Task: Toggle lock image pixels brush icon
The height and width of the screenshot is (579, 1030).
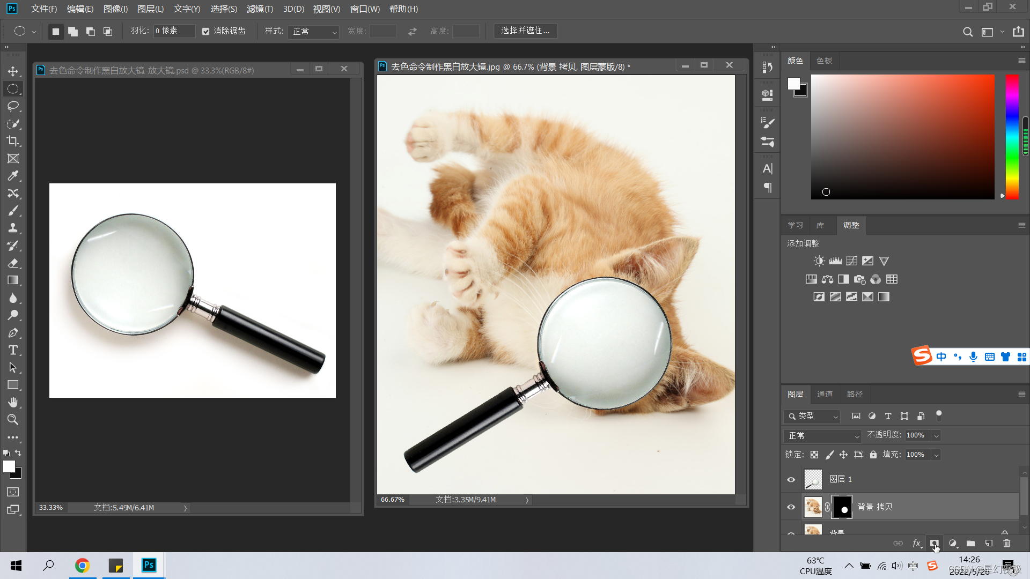Action: click(x=829, y=455)
